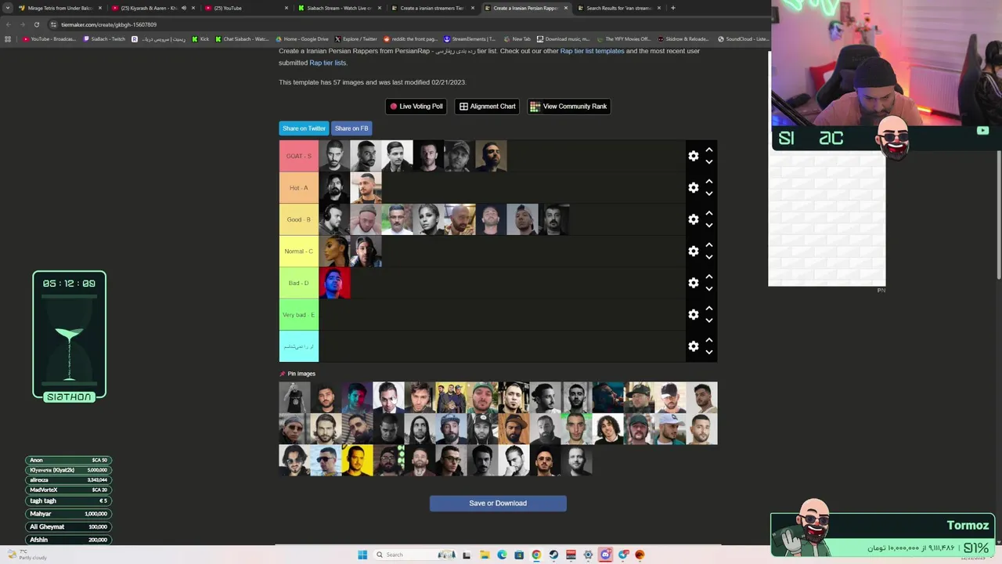Open the StreamElements bookmark
The height and width of the screenshot is (564, 1002).
pyautogui.click(x=470, y=39)
